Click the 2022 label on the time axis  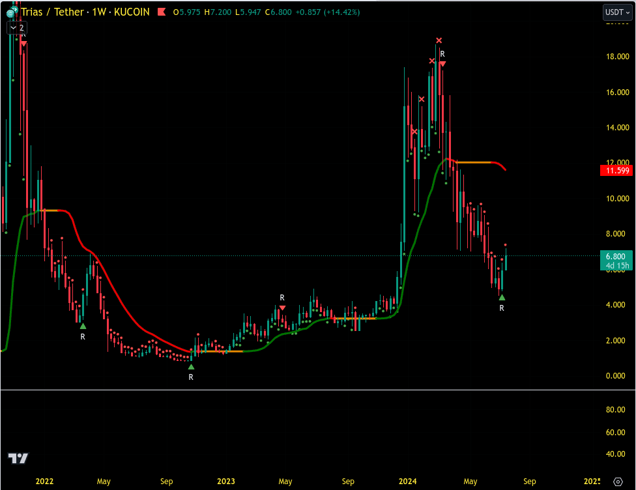44,481
